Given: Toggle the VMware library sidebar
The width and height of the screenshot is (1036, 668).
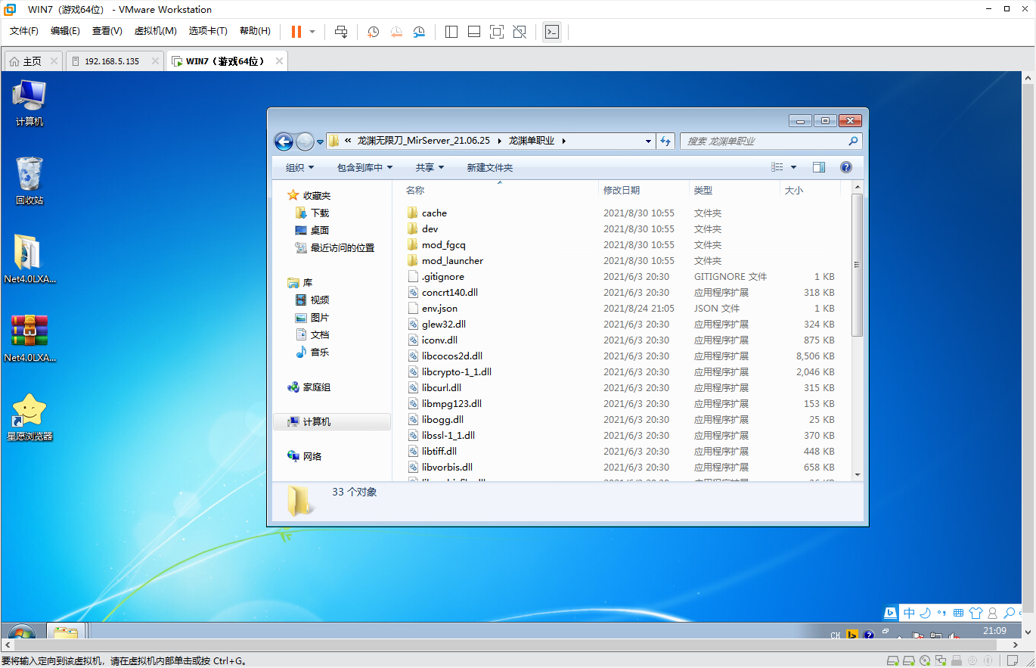Looking at the screenshot, I should tap(451, 32).
